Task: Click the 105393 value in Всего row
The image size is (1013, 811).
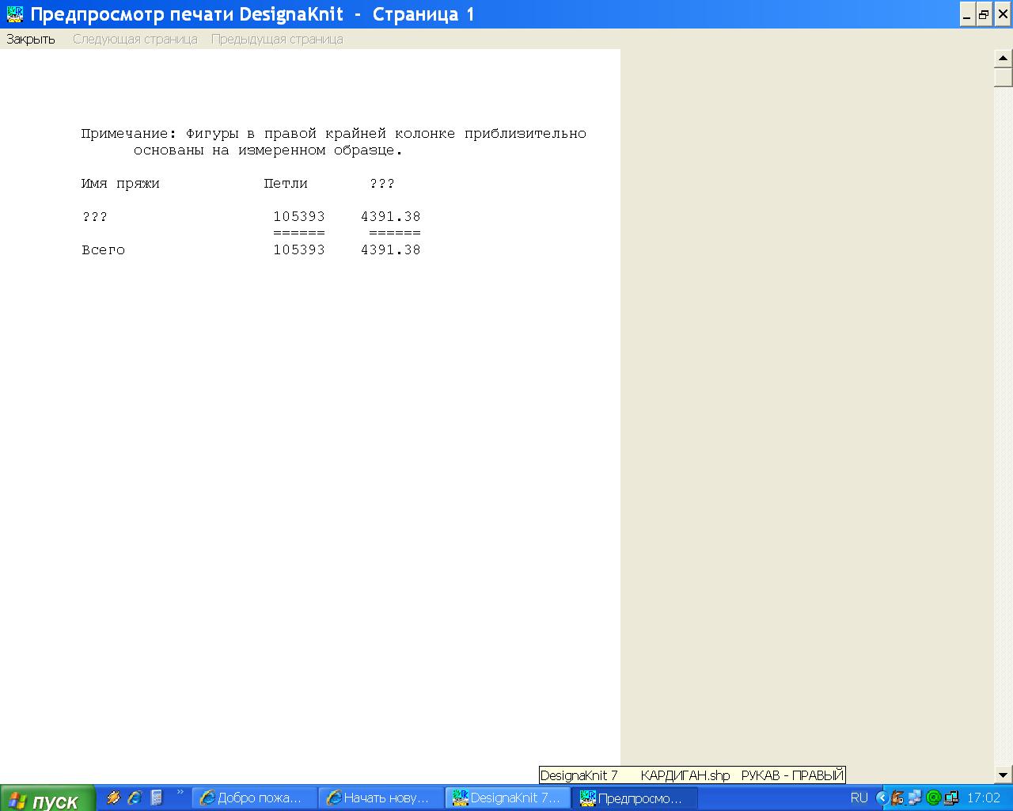Action: pyautogui.click(x=299, y=250)
